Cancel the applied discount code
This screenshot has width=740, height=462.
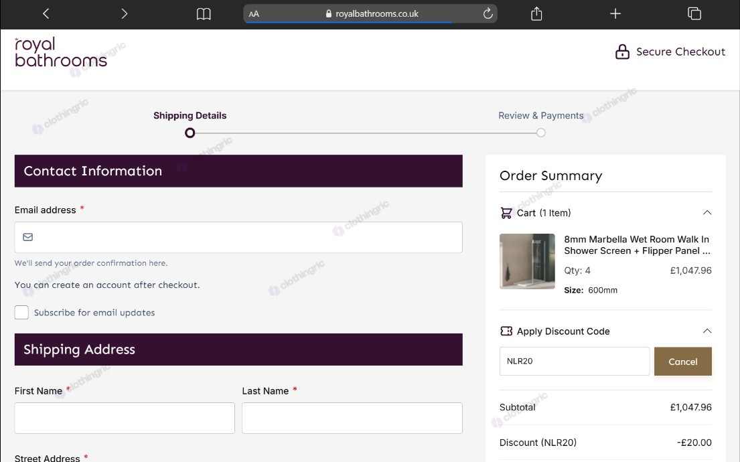(683, 362)
